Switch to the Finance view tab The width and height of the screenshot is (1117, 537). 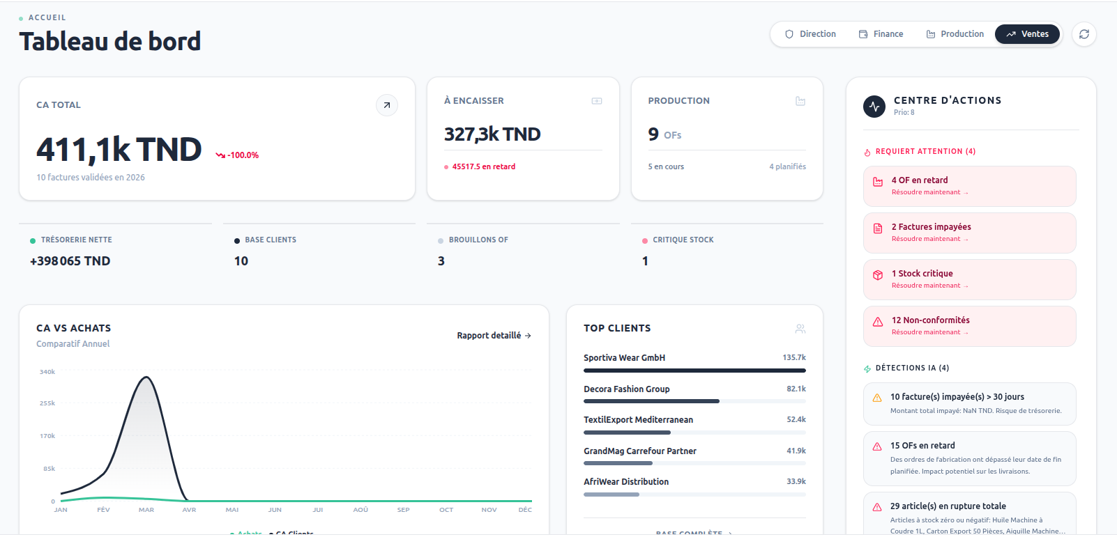point(881,34)
